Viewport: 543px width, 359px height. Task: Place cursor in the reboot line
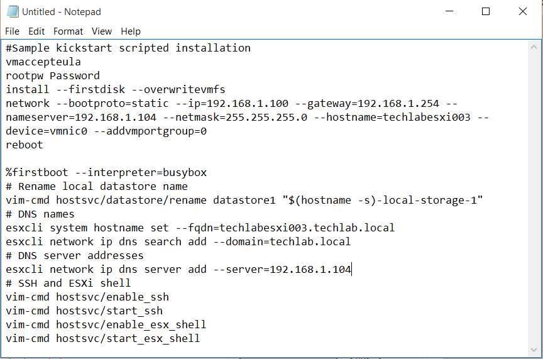[x=25, y=145]
